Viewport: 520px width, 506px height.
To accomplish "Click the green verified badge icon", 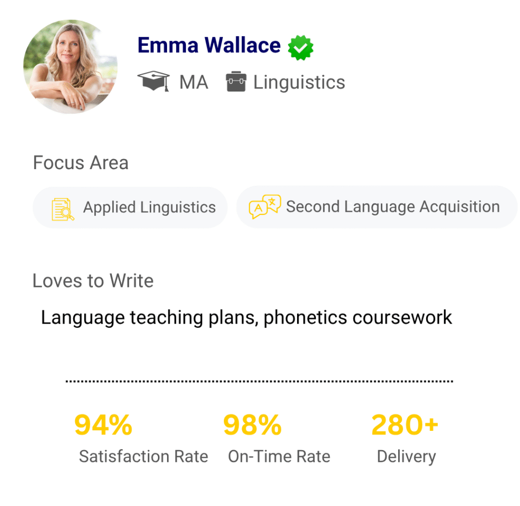I will point(301,47).
